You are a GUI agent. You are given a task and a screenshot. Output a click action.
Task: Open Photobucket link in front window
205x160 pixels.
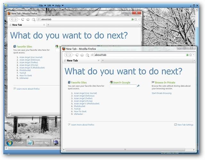[x=80, y=106]
